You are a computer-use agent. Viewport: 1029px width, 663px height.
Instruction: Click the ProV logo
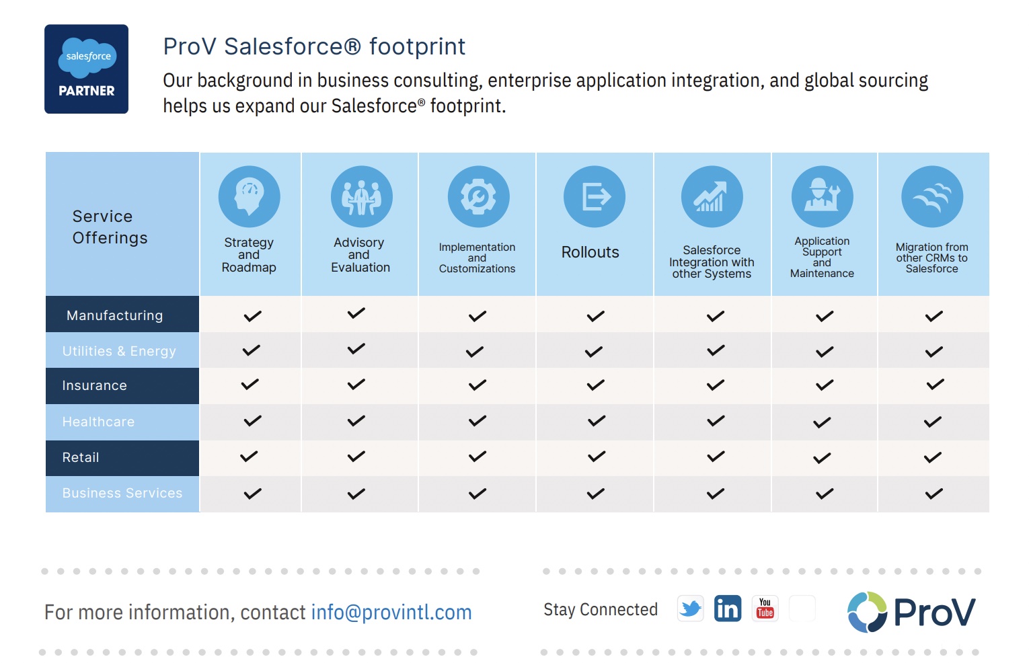[911, 612]
